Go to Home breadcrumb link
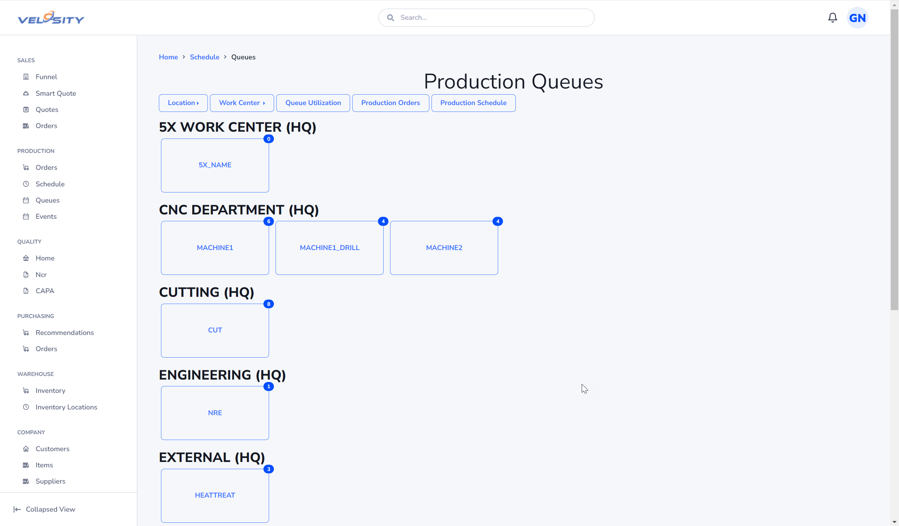This screenshot has height=526, width=899. coord(168,57)
